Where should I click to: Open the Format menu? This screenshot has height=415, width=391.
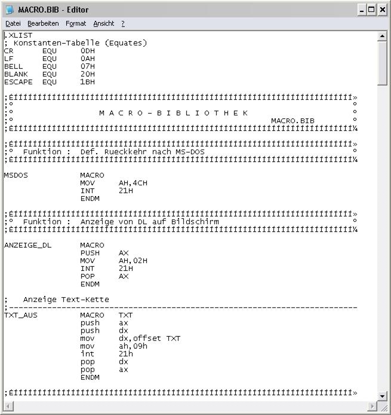coord(76,23)
